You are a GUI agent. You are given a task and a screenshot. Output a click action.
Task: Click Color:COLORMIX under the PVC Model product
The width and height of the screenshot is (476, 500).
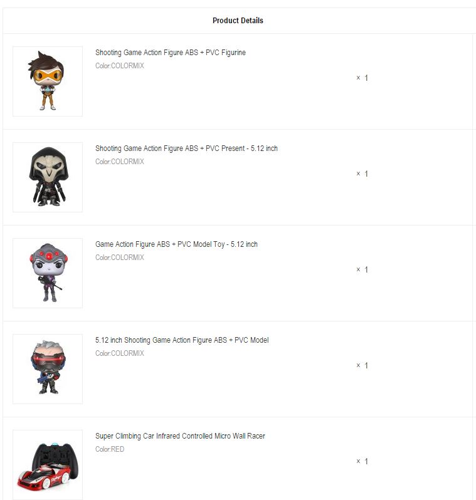[120, 353]
